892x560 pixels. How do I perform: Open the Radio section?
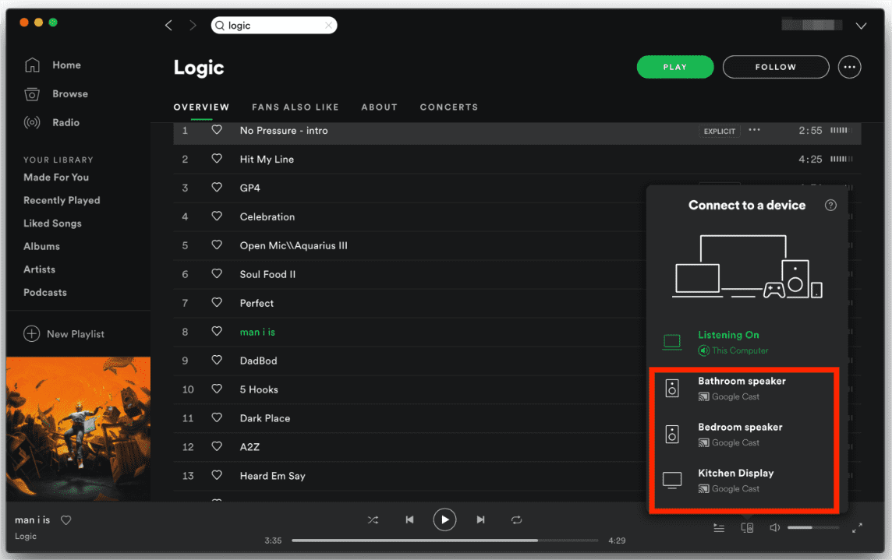point(32,123)
